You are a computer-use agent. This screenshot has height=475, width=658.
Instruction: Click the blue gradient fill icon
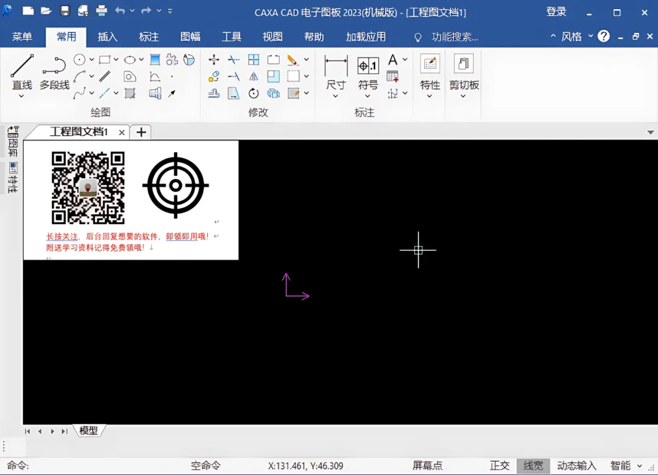(155, 60)
